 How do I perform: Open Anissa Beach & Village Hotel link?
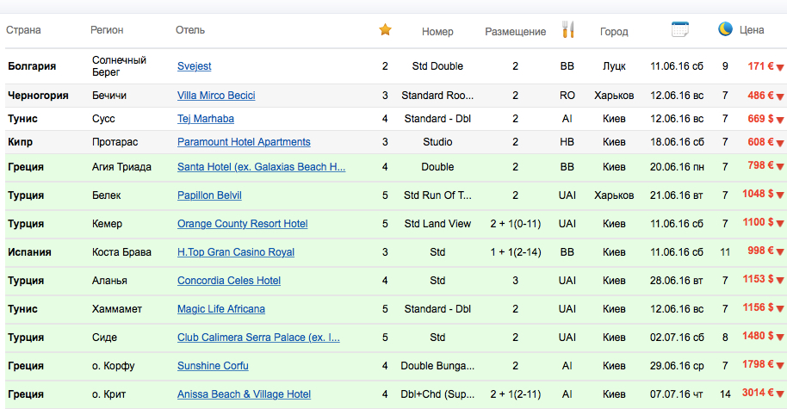(x=244, y=394)
